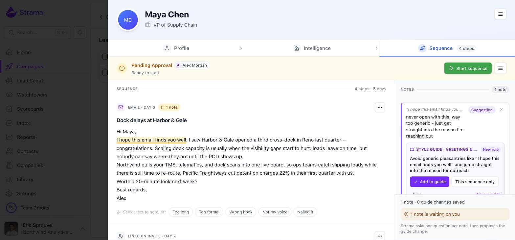Dismiss the Suggestion note with the X

[501, 109]
